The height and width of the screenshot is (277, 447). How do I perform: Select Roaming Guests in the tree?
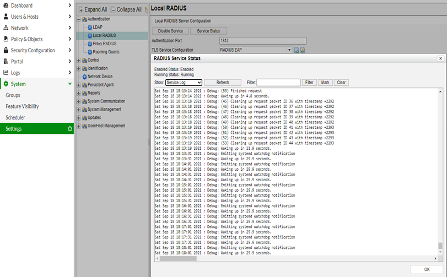106,52
